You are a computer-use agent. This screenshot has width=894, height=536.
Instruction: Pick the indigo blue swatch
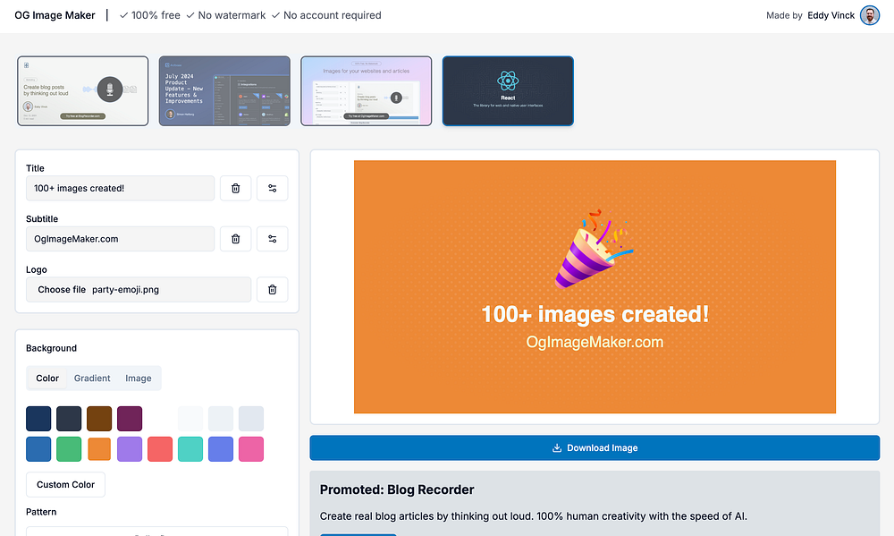tap(221, 449)
